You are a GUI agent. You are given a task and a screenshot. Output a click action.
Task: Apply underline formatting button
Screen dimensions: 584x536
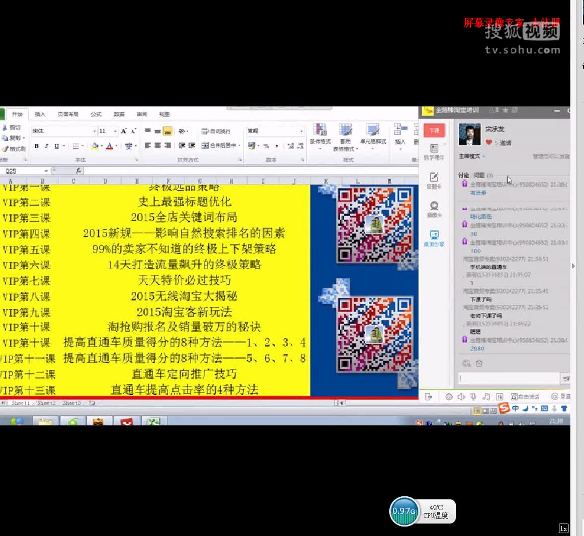point(57,146)
